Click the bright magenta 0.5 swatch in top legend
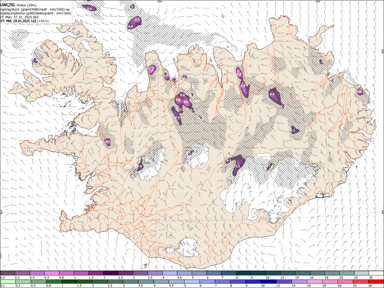This screenshot has width=384, height=288. coord(52,273)
